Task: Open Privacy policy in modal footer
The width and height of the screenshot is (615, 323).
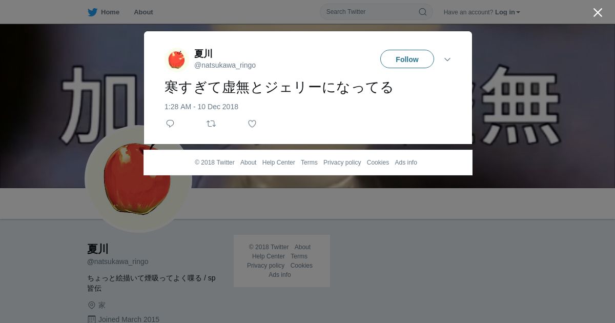Action: coord(342,163)
